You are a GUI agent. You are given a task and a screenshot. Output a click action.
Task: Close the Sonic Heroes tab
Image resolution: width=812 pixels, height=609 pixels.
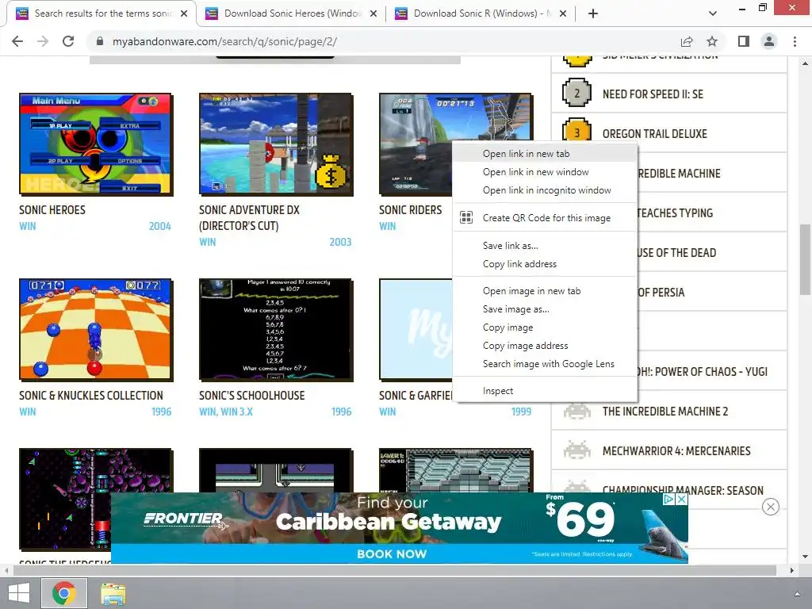click(373, 13)
